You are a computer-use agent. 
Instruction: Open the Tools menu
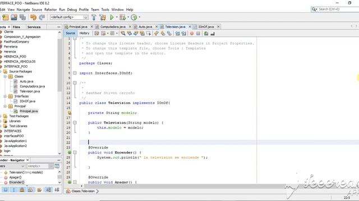(105, 9)
